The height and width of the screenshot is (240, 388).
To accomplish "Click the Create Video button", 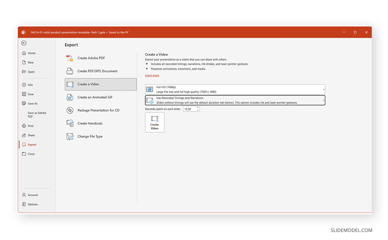I will tap(155, 122).
